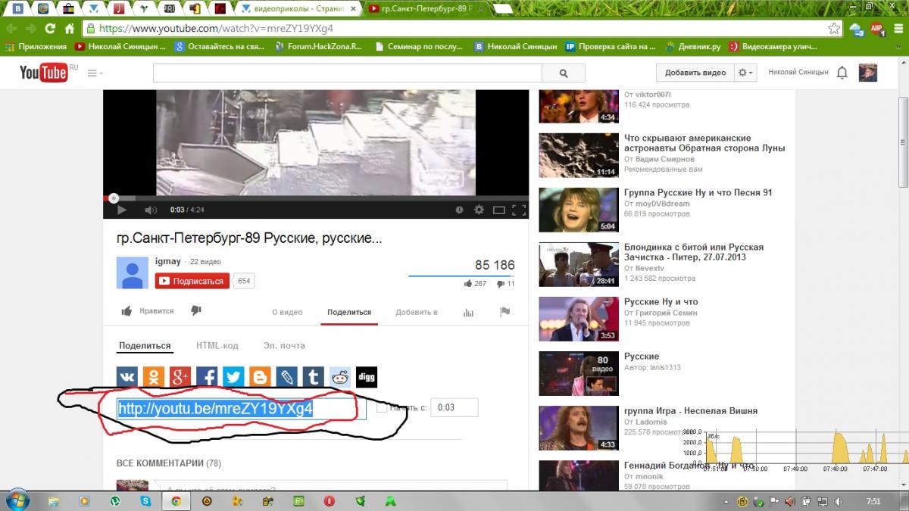Expand YouTube guide menu next to logo
The image size is (909, 511).
[x=95, y=73]
